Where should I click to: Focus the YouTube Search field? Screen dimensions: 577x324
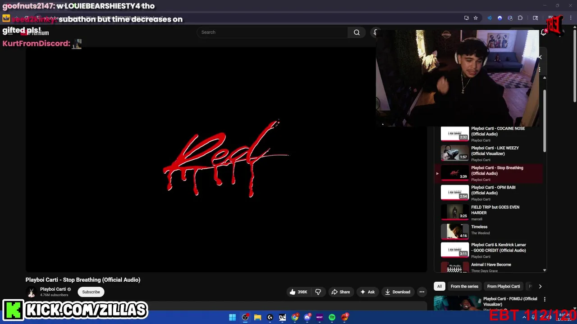point(272,32)
